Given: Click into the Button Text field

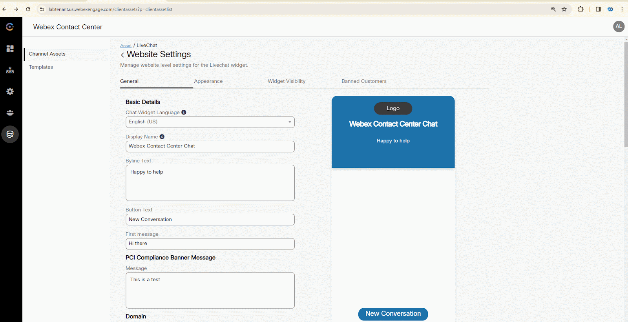Looking at the screenshot, I should click(x=210, y=220).
